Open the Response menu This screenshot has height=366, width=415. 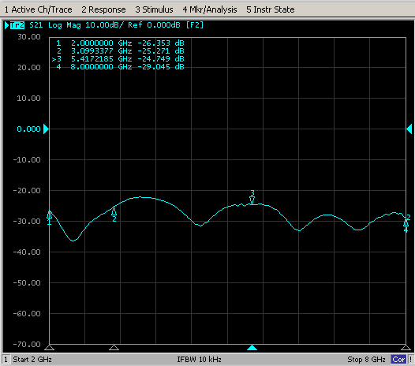(103, 9)
